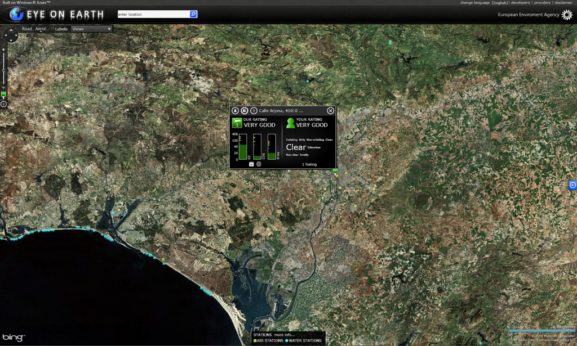This screenshot has height=346, width=577.
Task: Click the green station marker below popup
Action: [x=335, y=171]
